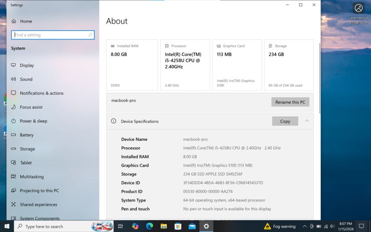The image size is (371, 232).
Task: Open Task View from taskbar
Action: click(x=120, y=226)
